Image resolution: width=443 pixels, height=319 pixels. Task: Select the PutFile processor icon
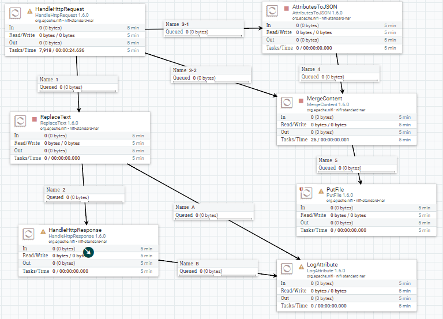click(305, 193)
